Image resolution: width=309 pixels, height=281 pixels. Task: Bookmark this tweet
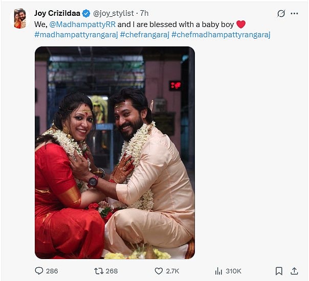click(x=279, y=271)
